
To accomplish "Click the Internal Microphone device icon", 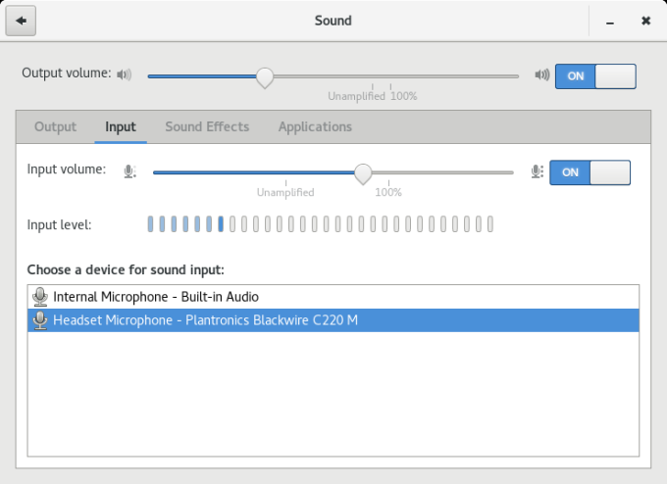I will click(40, 296).
